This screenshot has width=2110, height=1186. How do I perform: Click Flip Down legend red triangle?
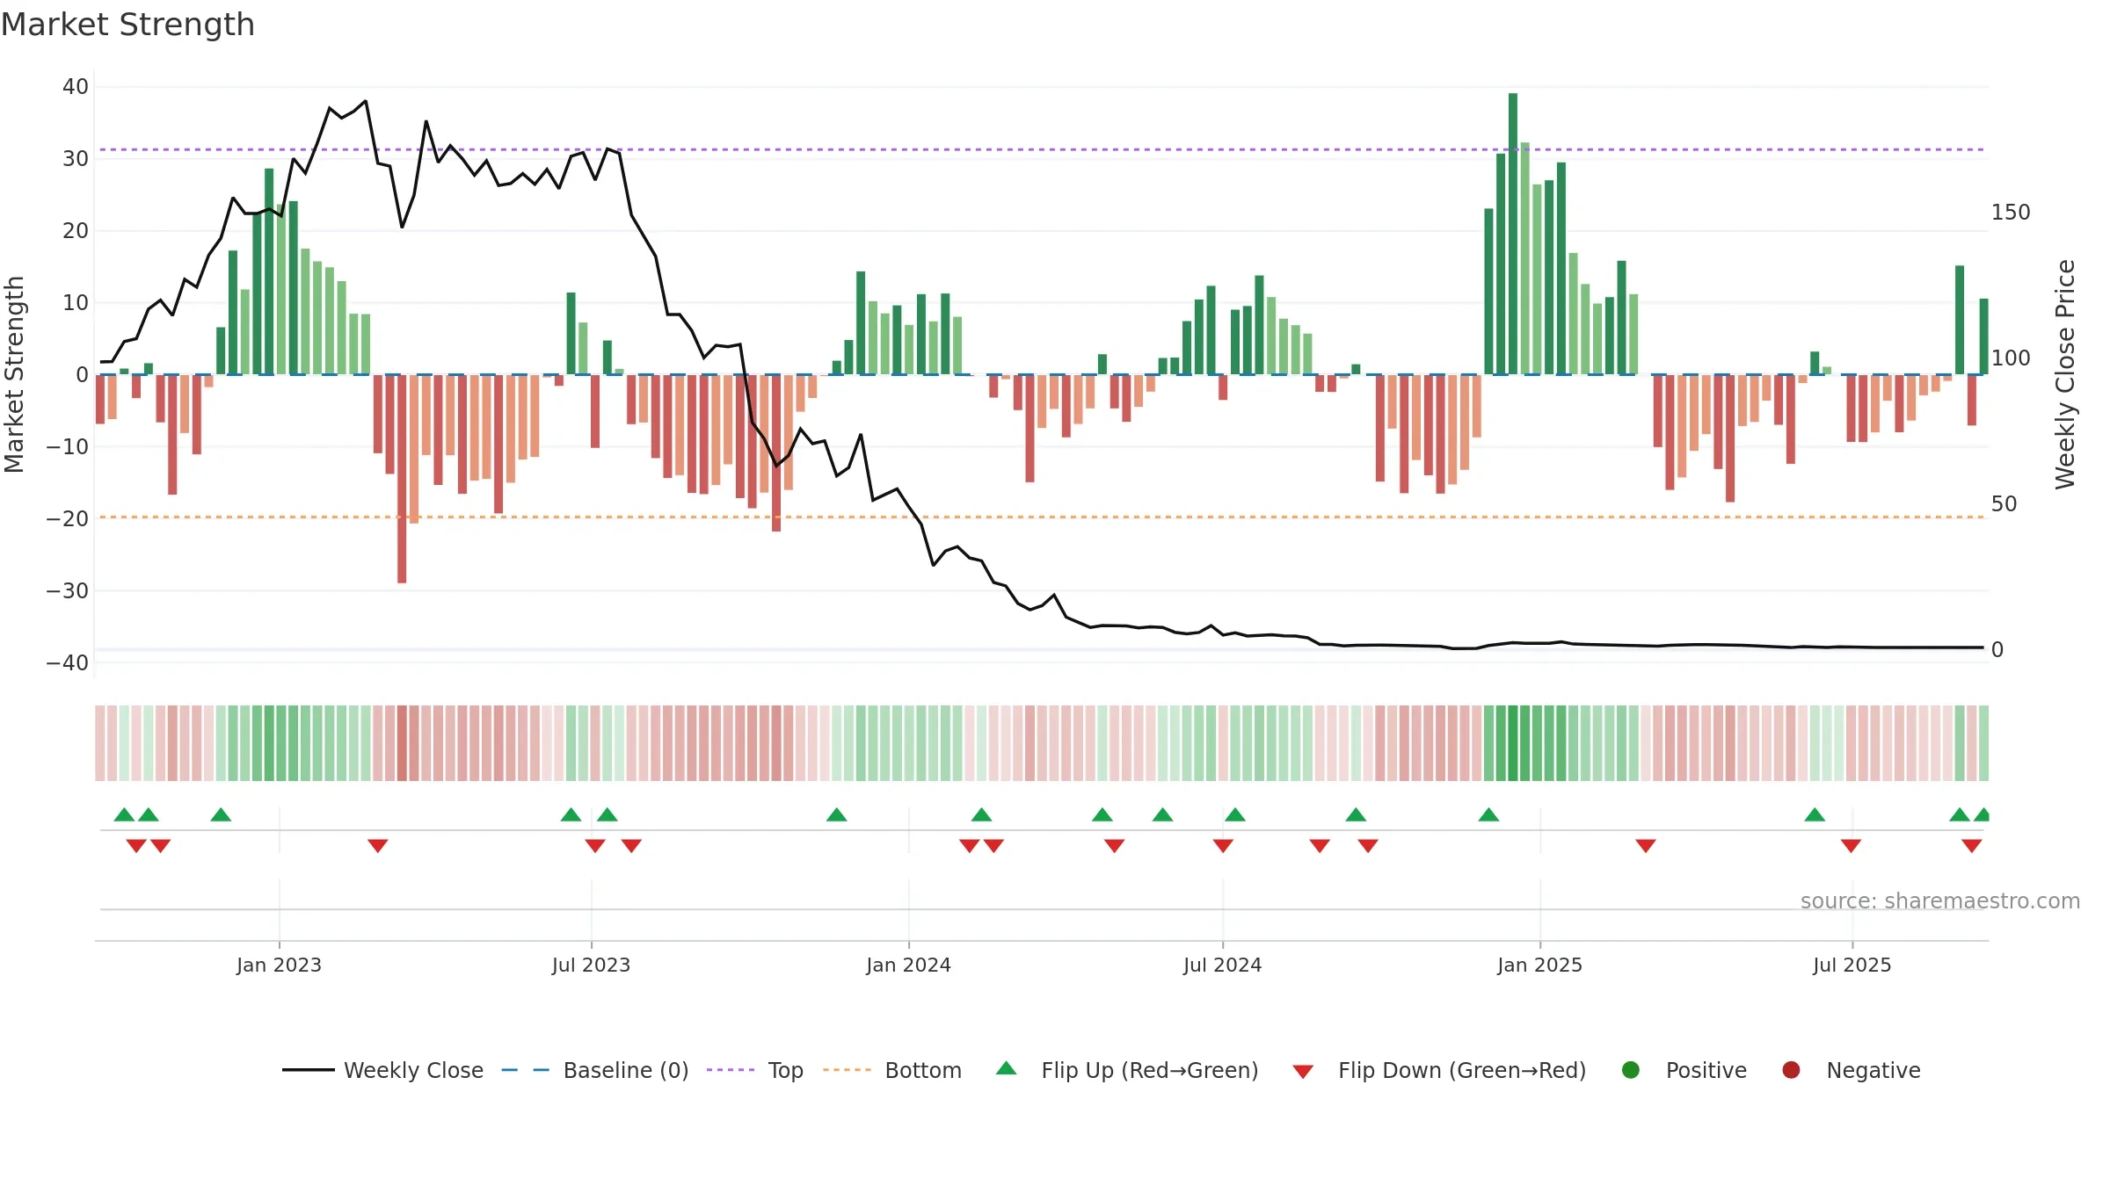click(x=1303, y=1071)
